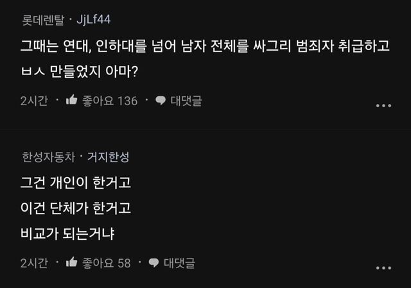Toggle the 좋아요 58 like label
The height and width of the screenshot is (288, 411).
coord(107,262)
